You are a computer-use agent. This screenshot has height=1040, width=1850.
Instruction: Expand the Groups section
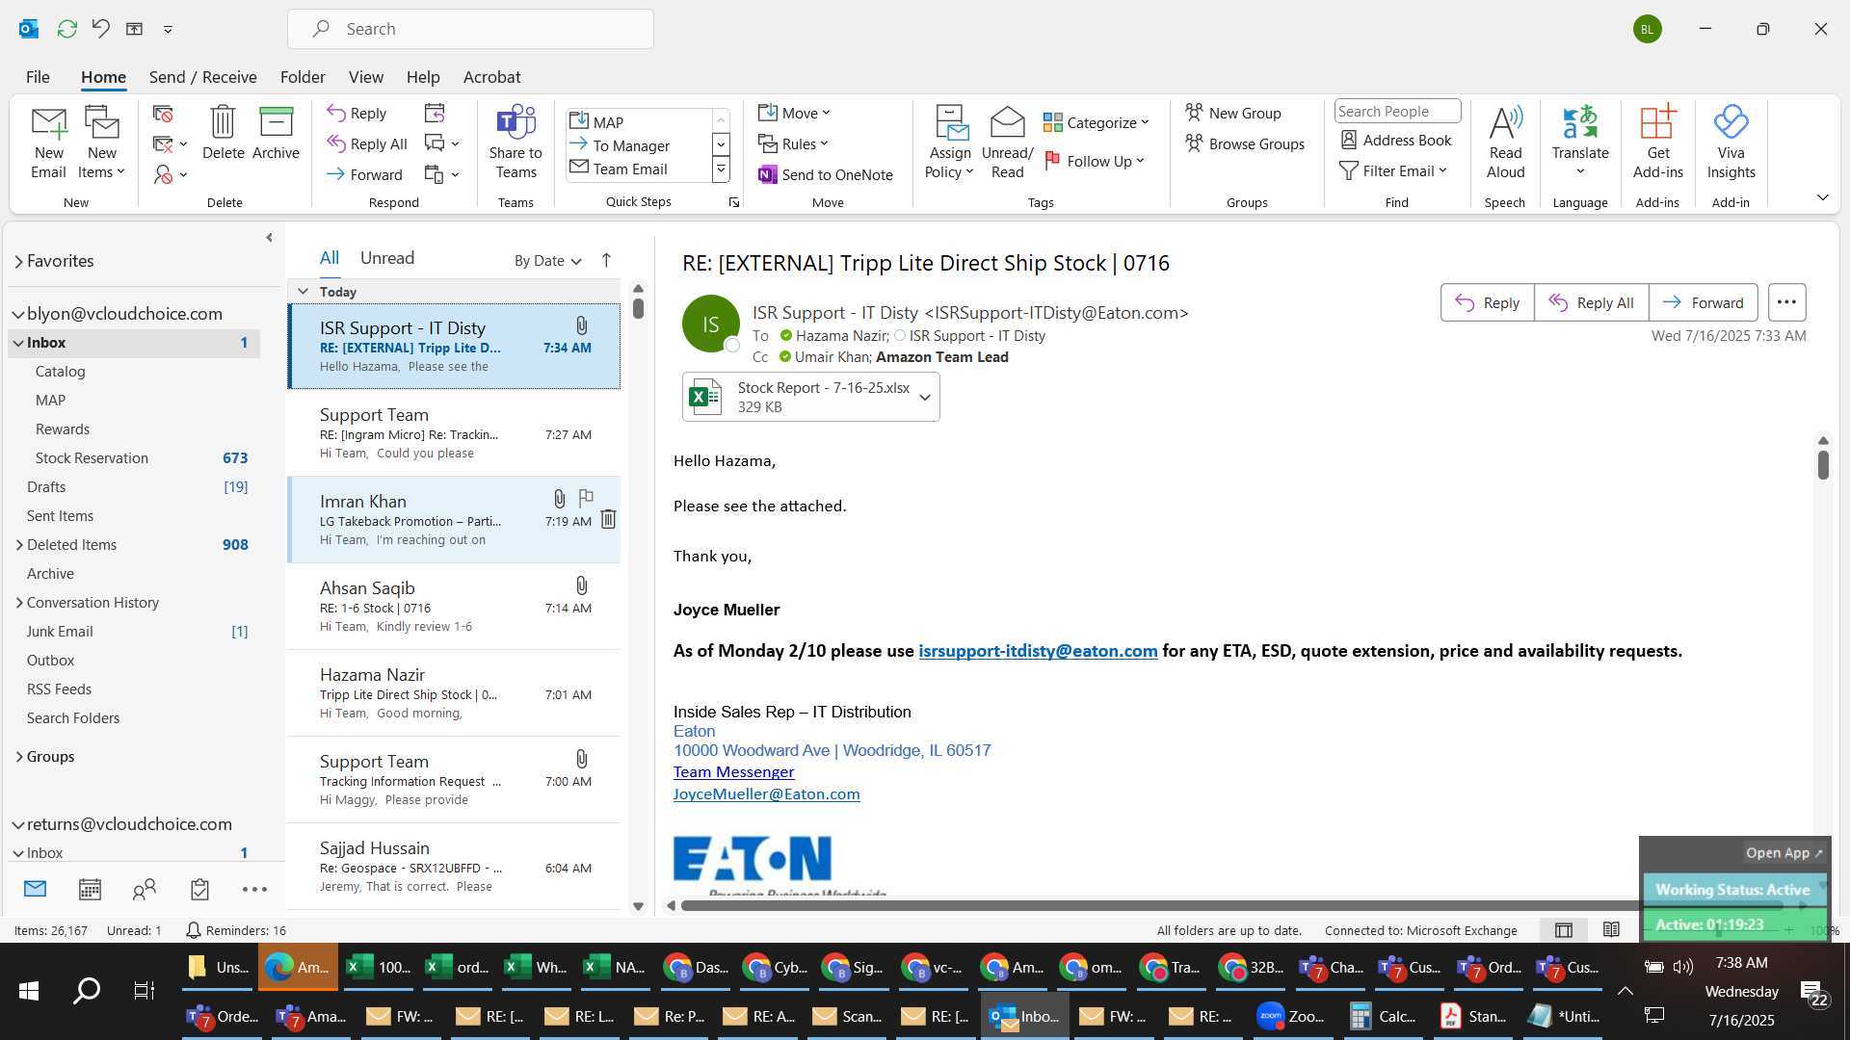tap(19, 757)
